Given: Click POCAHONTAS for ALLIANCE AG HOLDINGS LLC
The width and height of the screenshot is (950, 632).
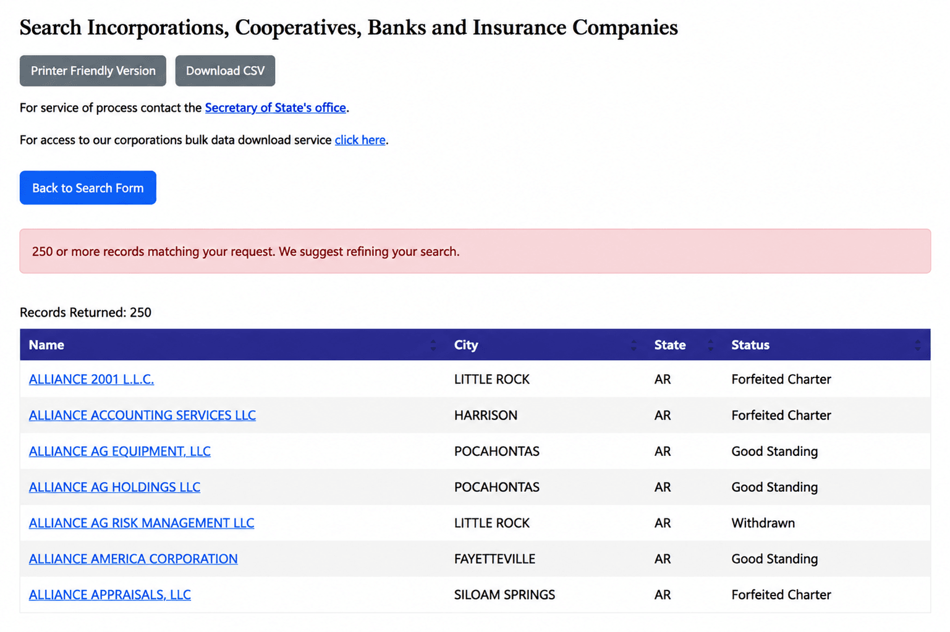Looking at the screenshot, I should pyautogui.click(x=497, y=487).
